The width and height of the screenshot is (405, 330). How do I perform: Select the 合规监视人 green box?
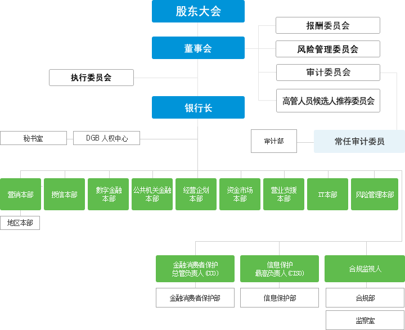(364, 269)
